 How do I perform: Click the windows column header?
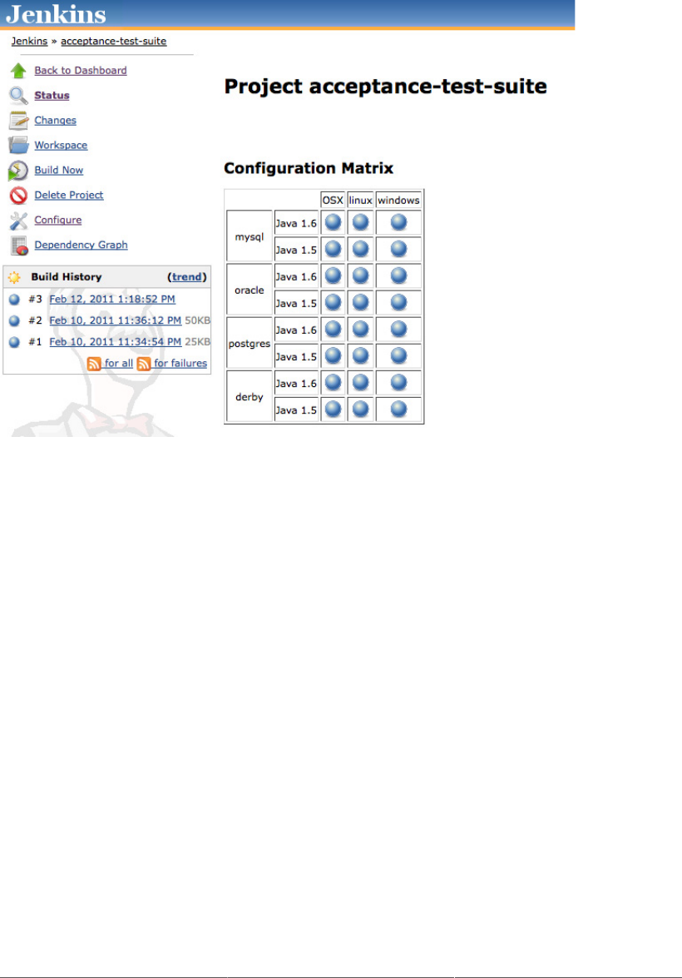(x=398, y=201)
